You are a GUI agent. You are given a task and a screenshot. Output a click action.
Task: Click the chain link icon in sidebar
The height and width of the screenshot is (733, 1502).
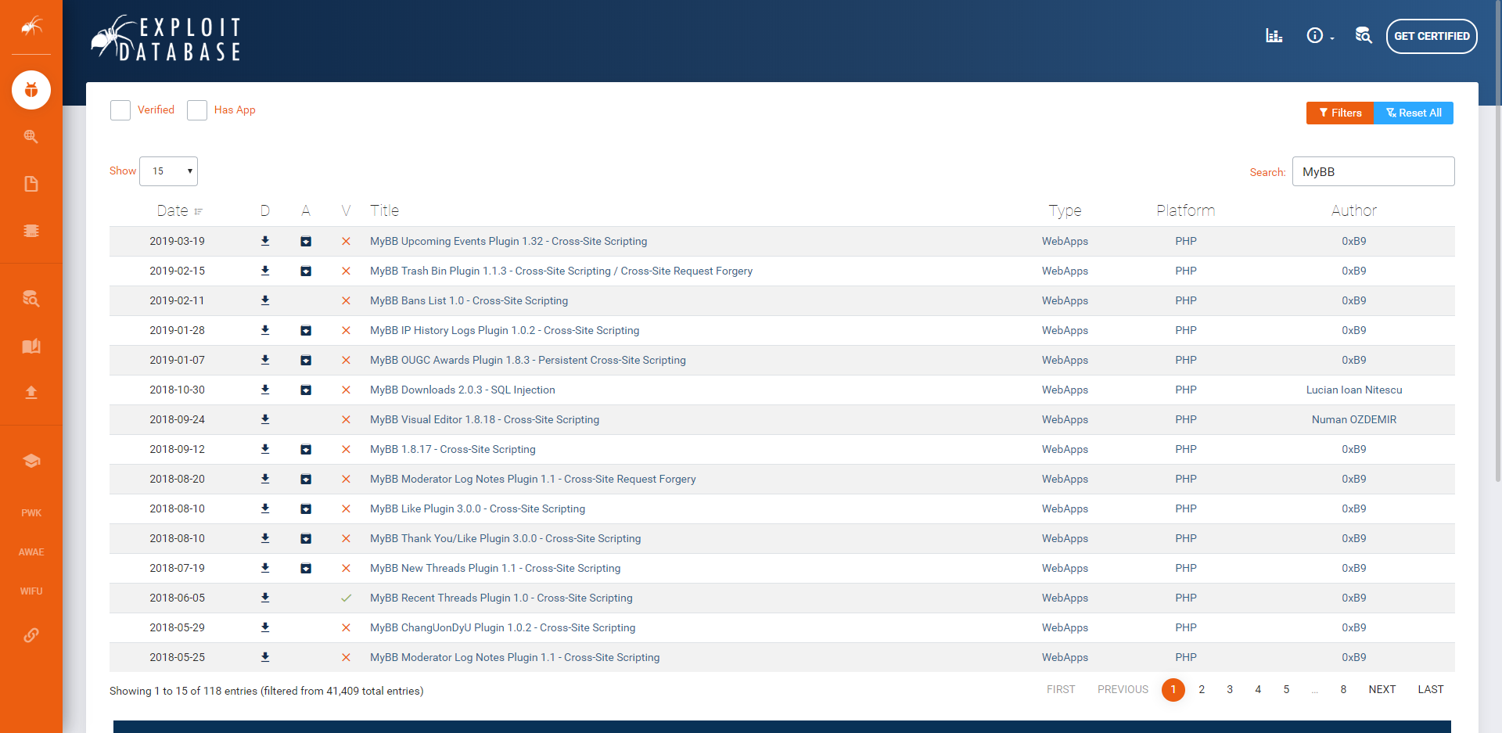point(31,635)
